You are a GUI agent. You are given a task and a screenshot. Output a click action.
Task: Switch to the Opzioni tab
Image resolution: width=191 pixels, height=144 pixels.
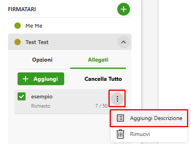42,60
